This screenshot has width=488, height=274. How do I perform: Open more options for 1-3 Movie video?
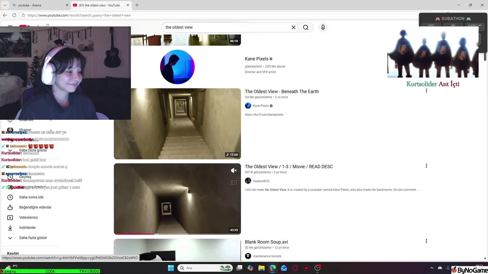pos(426,166)
